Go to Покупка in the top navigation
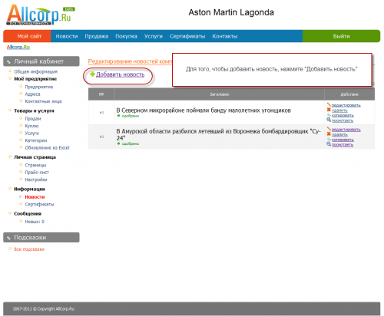Screen dimensions: 384x316 [126, 36]
